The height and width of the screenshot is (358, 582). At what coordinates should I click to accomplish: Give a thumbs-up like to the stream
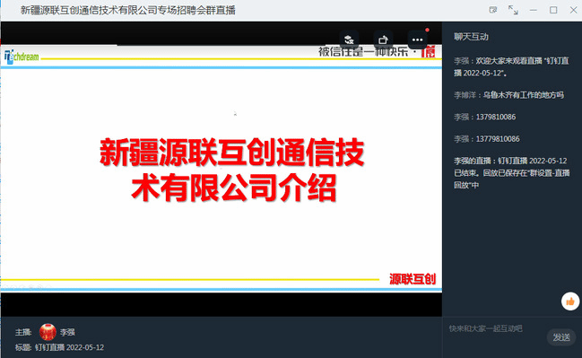point(570,301)
